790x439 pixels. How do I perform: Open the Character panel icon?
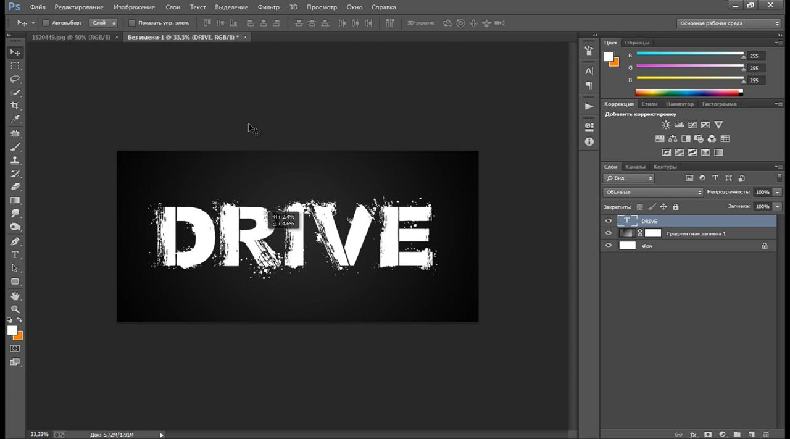pos(589,72)
